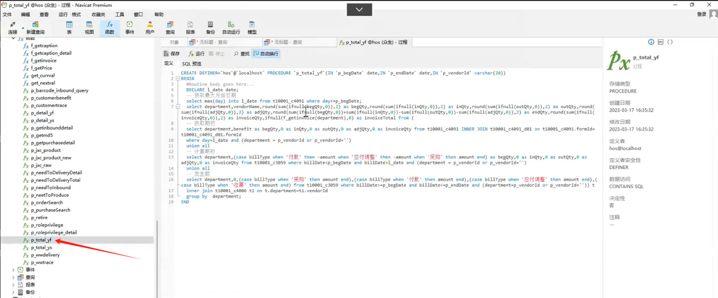Open the 报表 reports toolbar button

pyautogui.click(x=190, y=27)
